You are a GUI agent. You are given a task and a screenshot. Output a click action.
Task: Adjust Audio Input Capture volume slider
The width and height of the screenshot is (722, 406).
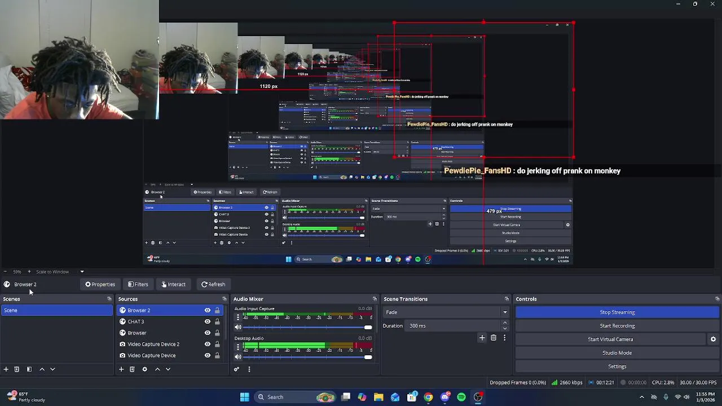(x=308, y=327)
